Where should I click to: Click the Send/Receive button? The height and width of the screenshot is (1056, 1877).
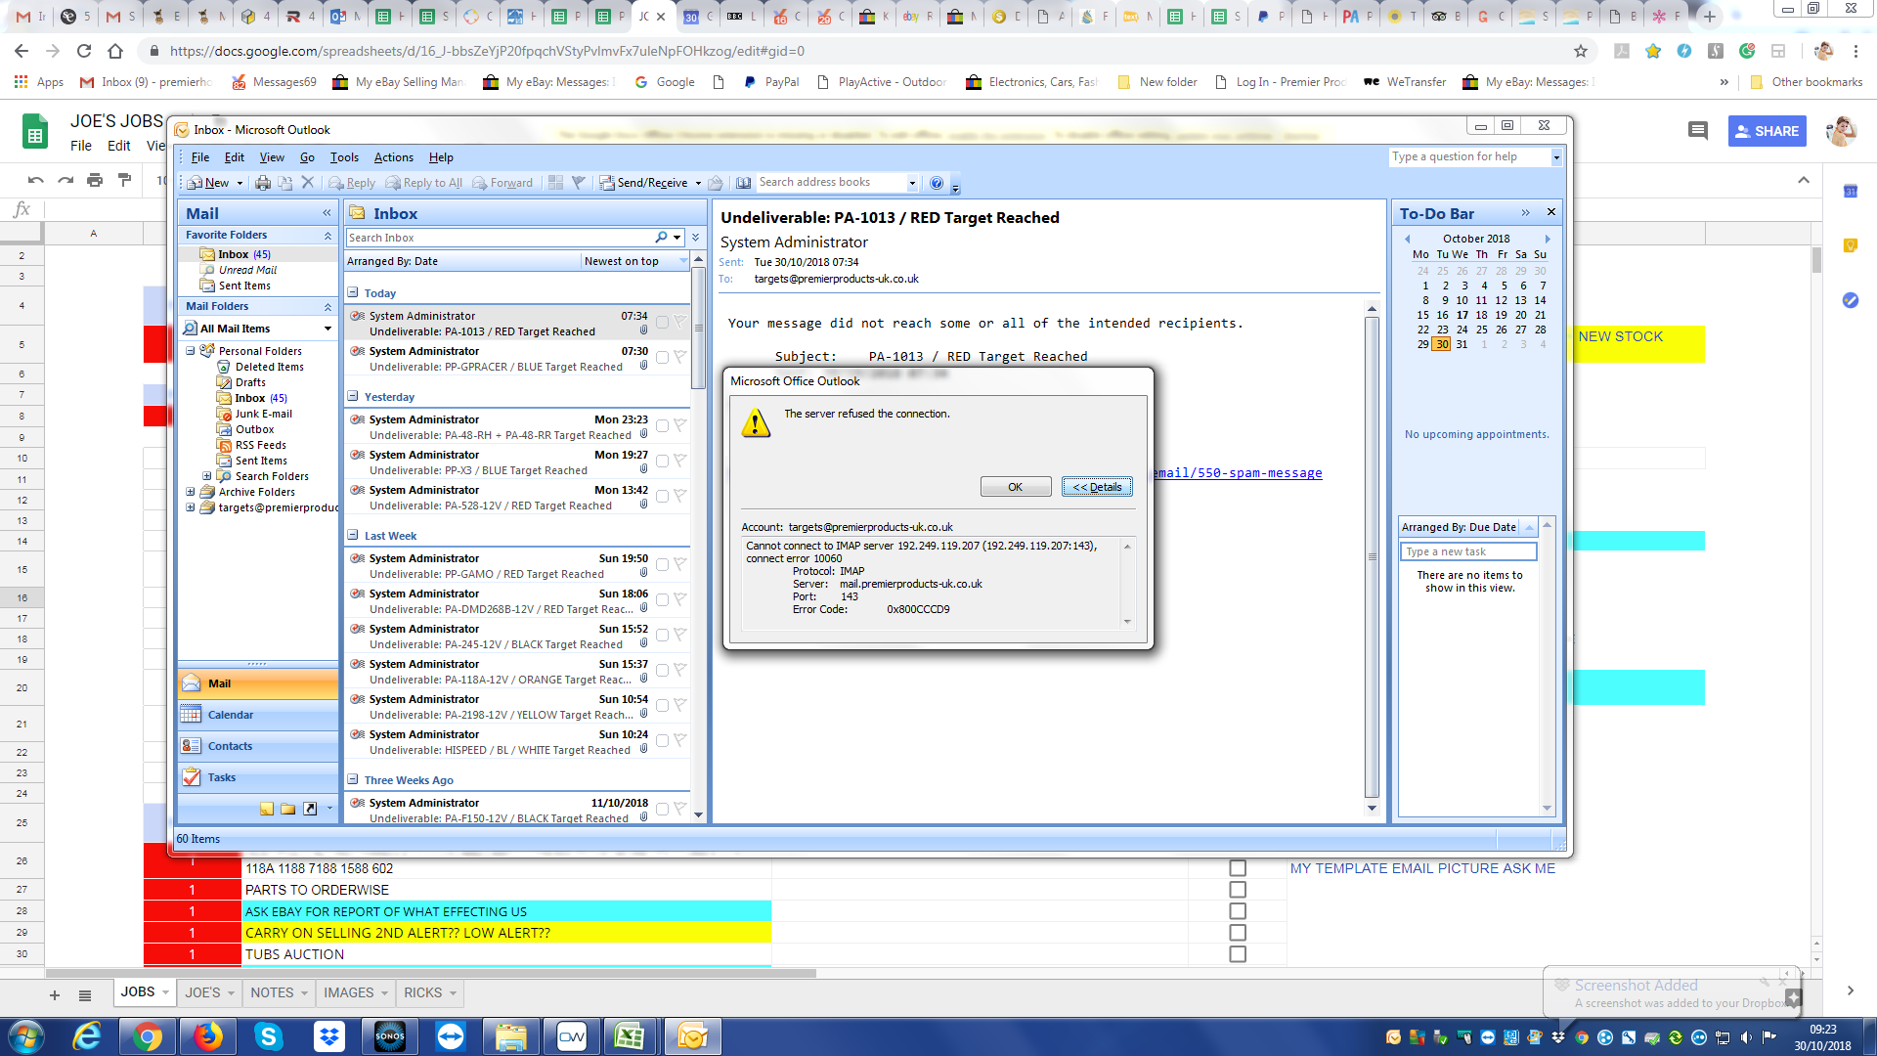(644, 183)
